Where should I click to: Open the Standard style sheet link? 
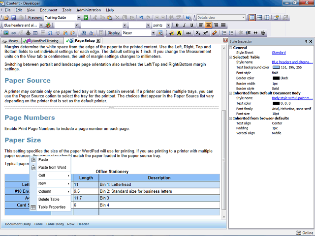click(x=279, y=53)
